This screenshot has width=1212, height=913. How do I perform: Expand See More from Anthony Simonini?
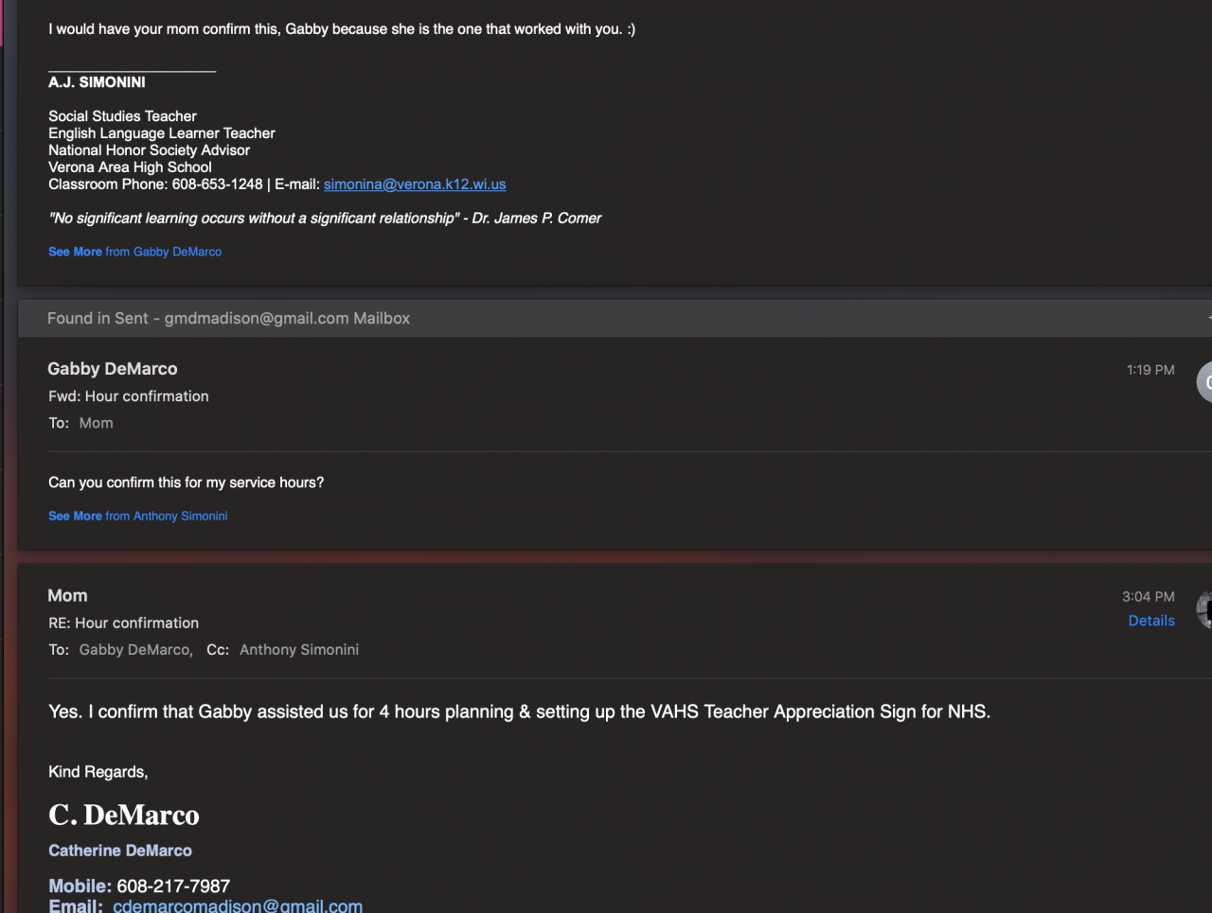tap(137, 516)
